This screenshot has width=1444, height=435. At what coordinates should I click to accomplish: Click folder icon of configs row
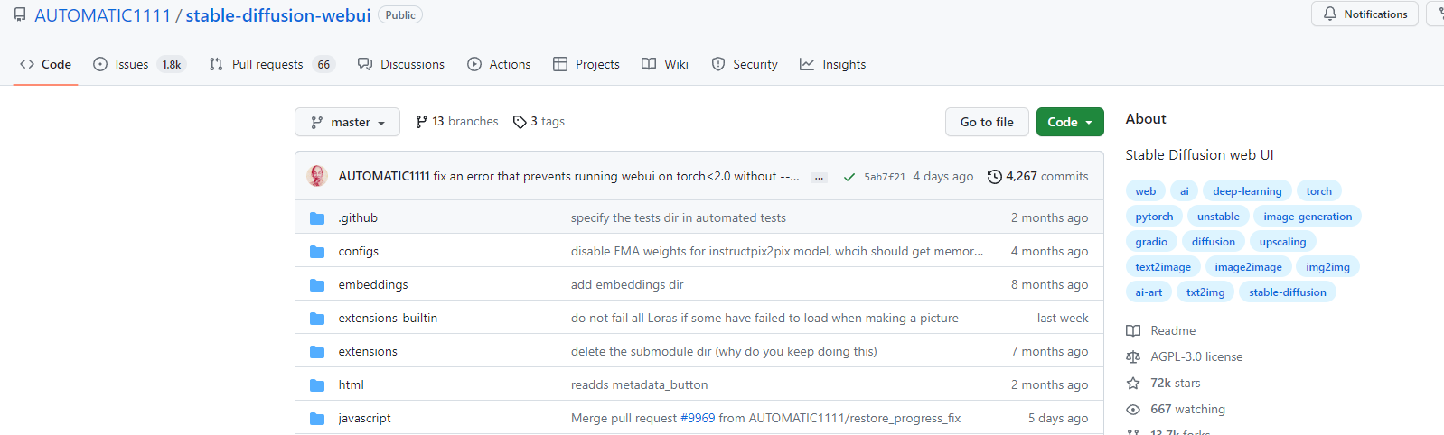317,251
